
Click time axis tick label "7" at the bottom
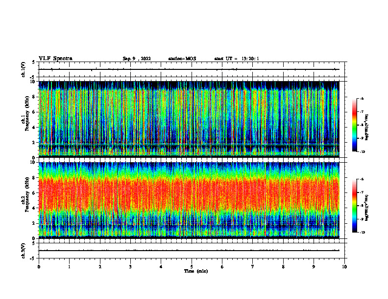[x=253, y=267]
